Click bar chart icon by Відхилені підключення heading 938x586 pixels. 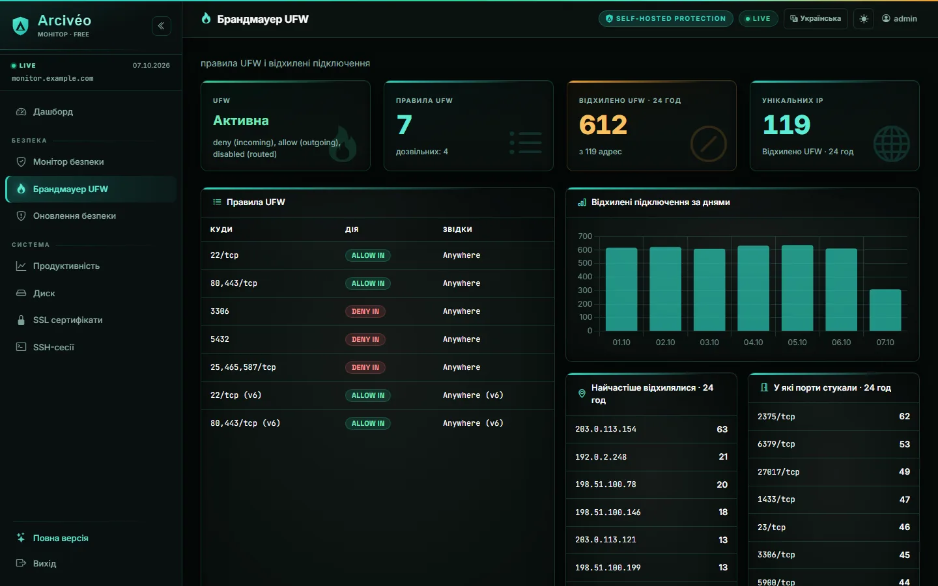(x=582, y=202)
